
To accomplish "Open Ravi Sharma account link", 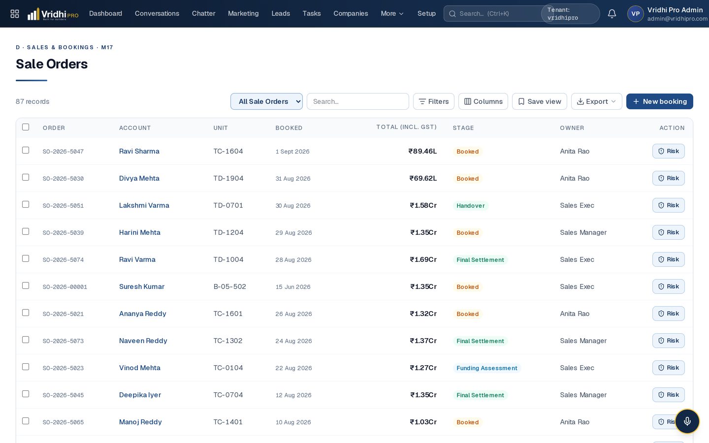I will pyautogui.click(x=139, y=151).
